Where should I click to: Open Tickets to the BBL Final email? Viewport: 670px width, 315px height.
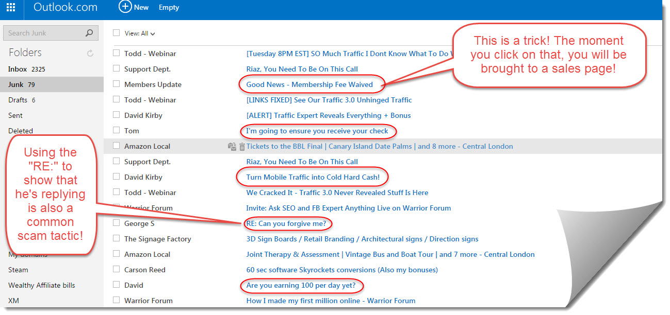coord(380,146)
